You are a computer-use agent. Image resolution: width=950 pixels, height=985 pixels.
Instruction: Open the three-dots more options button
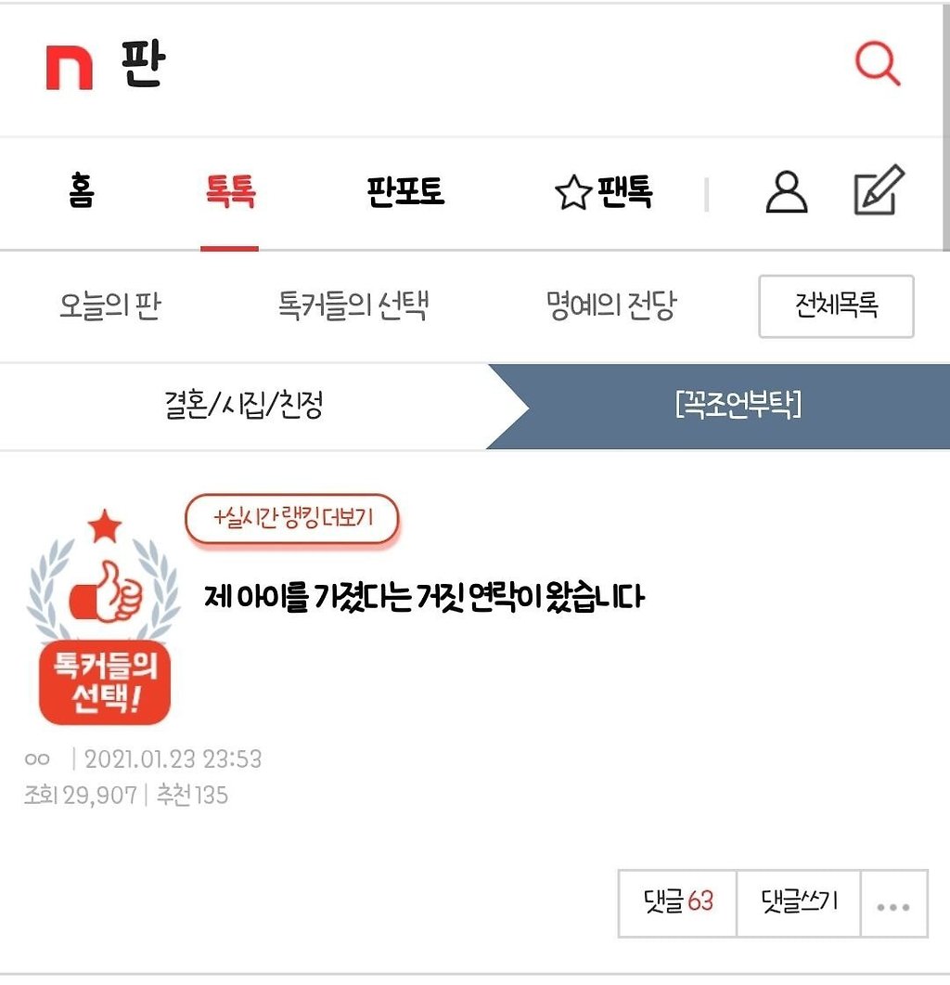click(893, 904)
